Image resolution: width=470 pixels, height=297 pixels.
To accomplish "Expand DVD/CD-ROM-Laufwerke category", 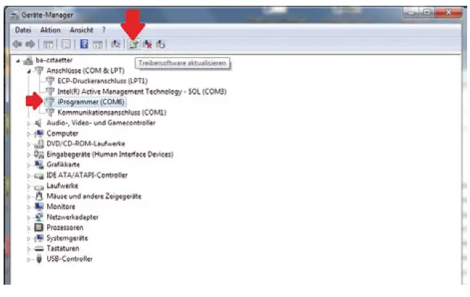I will (x=29, y=144).
